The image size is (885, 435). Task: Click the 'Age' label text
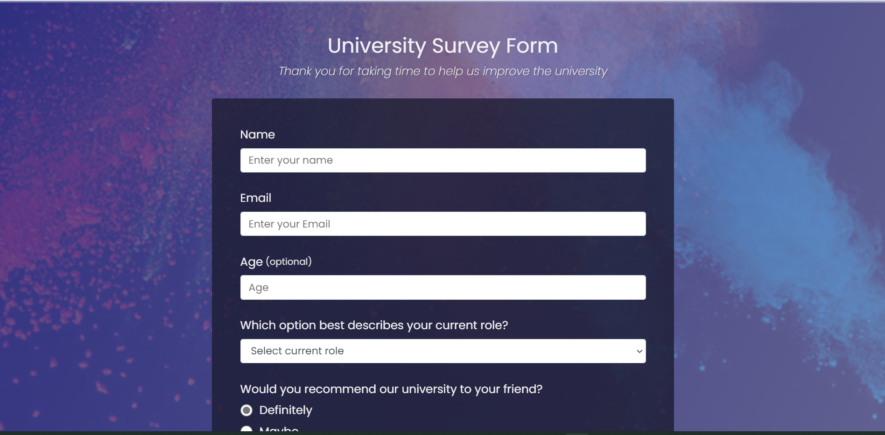click(x=252, y=262)
